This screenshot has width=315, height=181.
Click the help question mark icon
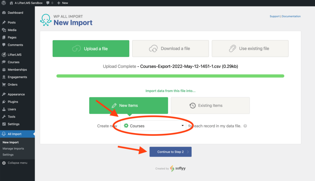245,126
